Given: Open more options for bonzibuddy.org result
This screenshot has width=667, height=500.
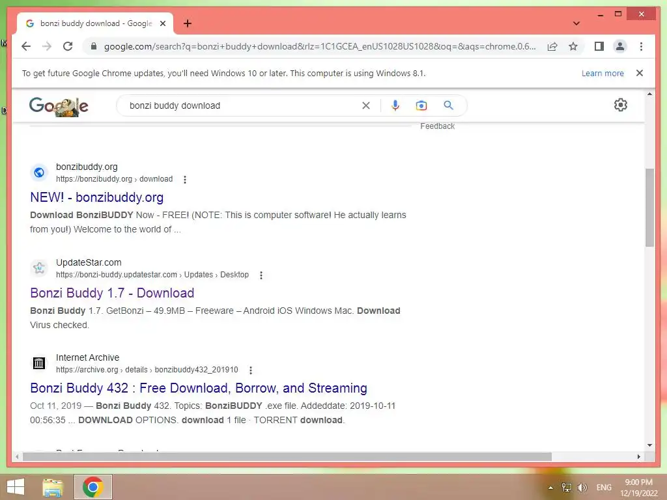Looking at the screenshot, I should (184, 180).
